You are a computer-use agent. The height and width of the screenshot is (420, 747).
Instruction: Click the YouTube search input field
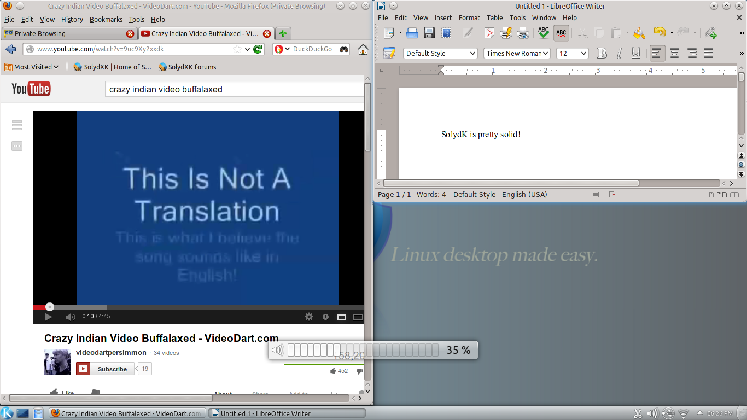235,89
